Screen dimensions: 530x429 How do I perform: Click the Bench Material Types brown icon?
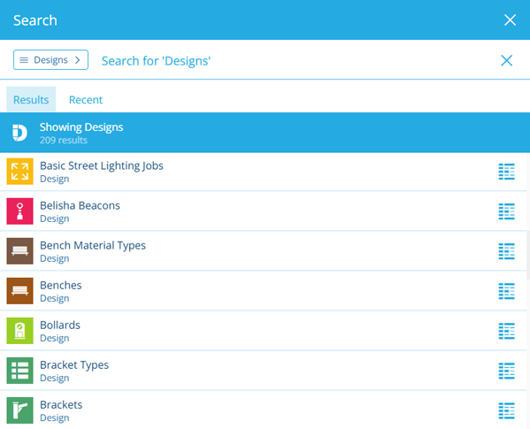tap(20, 251)
